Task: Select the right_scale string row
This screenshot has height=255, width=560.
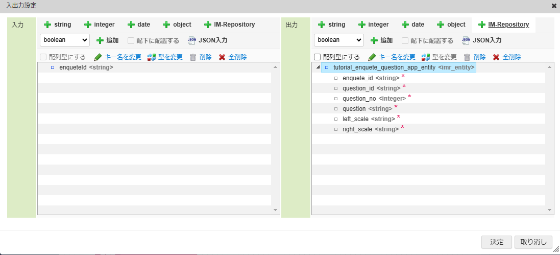Action: pos(429,129)
